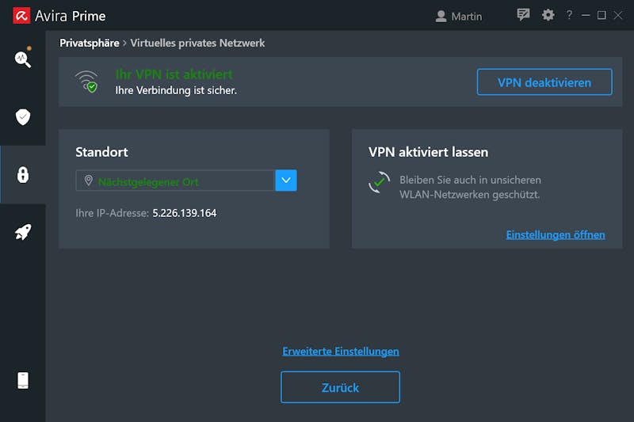The height and width of the screenshot is (422, 634).
Task: Click the VPN deaktivieren button
Action: point(544,82)
